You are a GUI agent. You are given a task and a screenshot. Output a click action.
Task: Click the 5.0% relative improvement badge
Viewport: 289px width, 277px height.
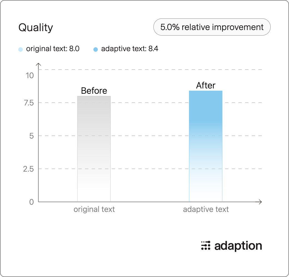212,27
